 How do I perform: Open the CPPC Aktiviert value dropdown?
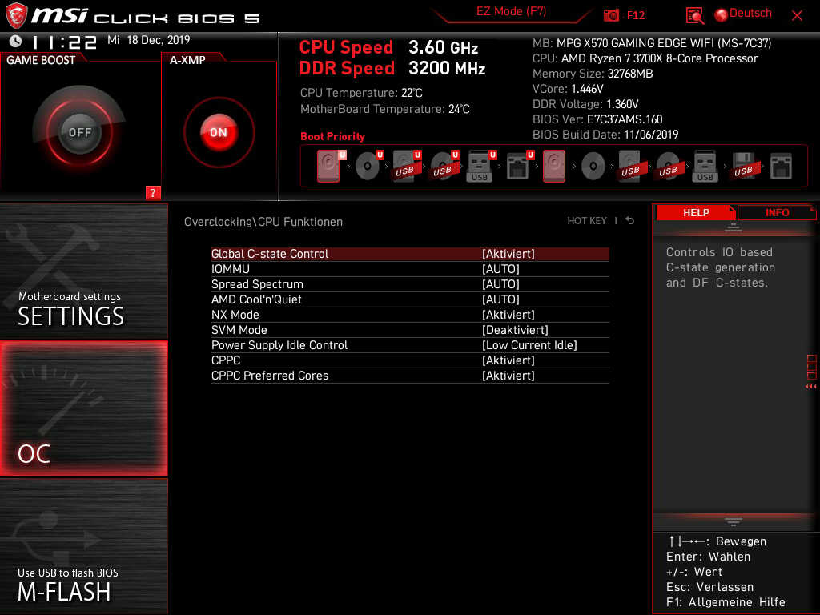[508, 360]
